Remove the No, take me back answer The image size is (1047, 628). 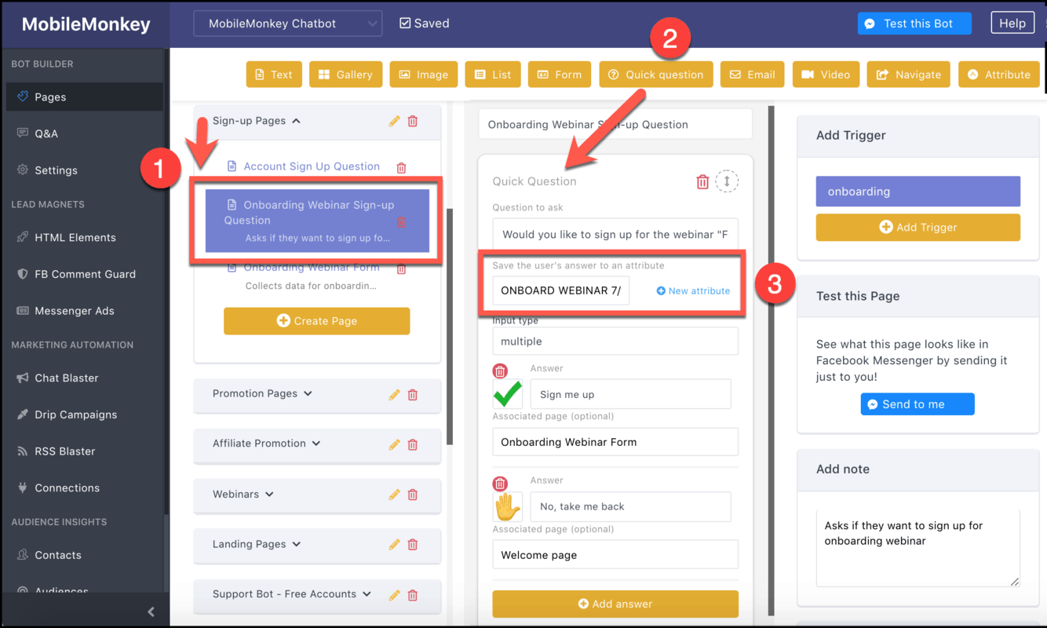[x=500, y=484]
